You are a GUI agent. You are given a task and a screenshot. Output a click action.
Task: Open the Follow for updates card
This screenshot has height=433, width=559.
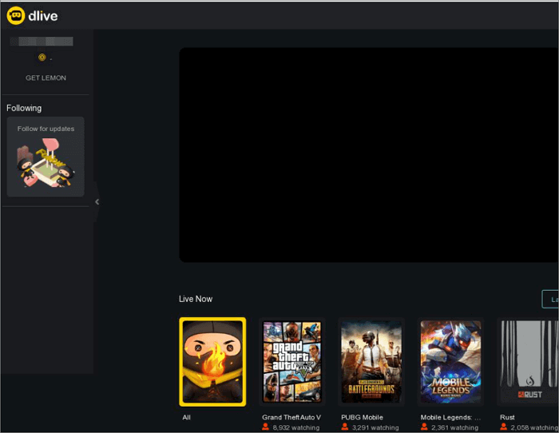coord(46,157)
